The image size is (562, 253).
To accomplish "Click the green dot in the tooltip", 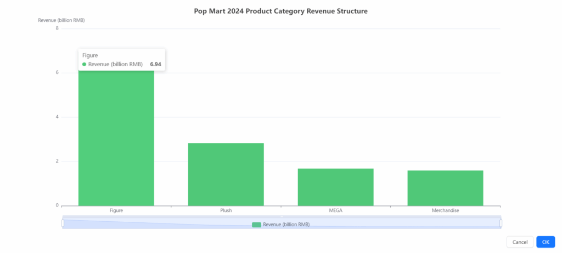I will pos(84,65).
